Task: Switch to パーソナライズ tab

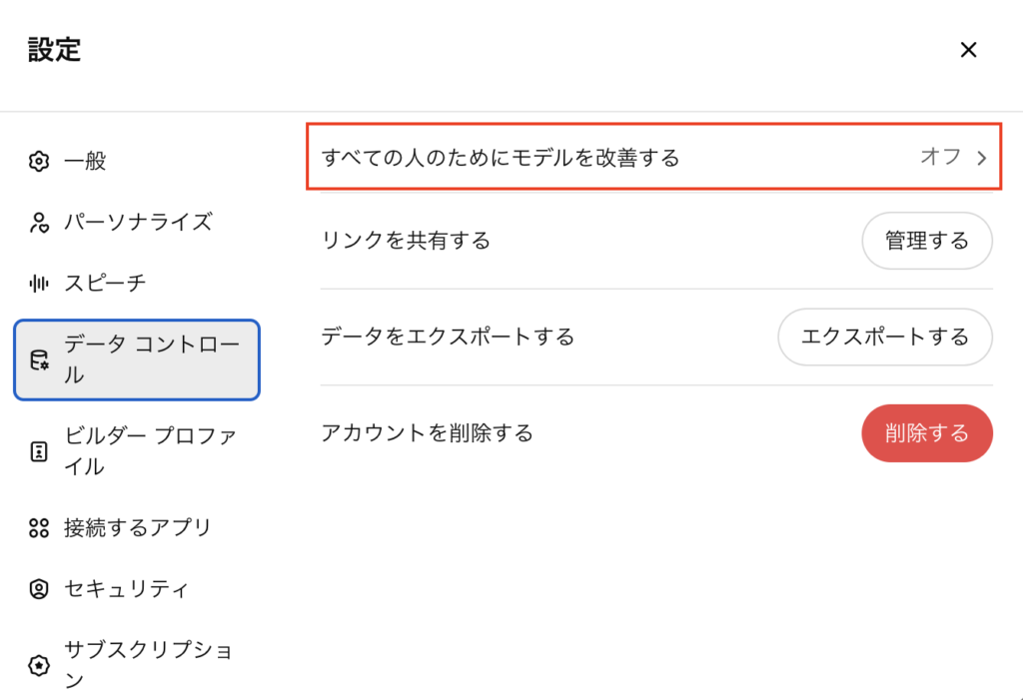Action: coord(138,222)
